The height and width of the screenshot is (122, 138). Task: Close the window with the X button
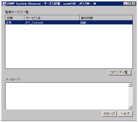134,4
